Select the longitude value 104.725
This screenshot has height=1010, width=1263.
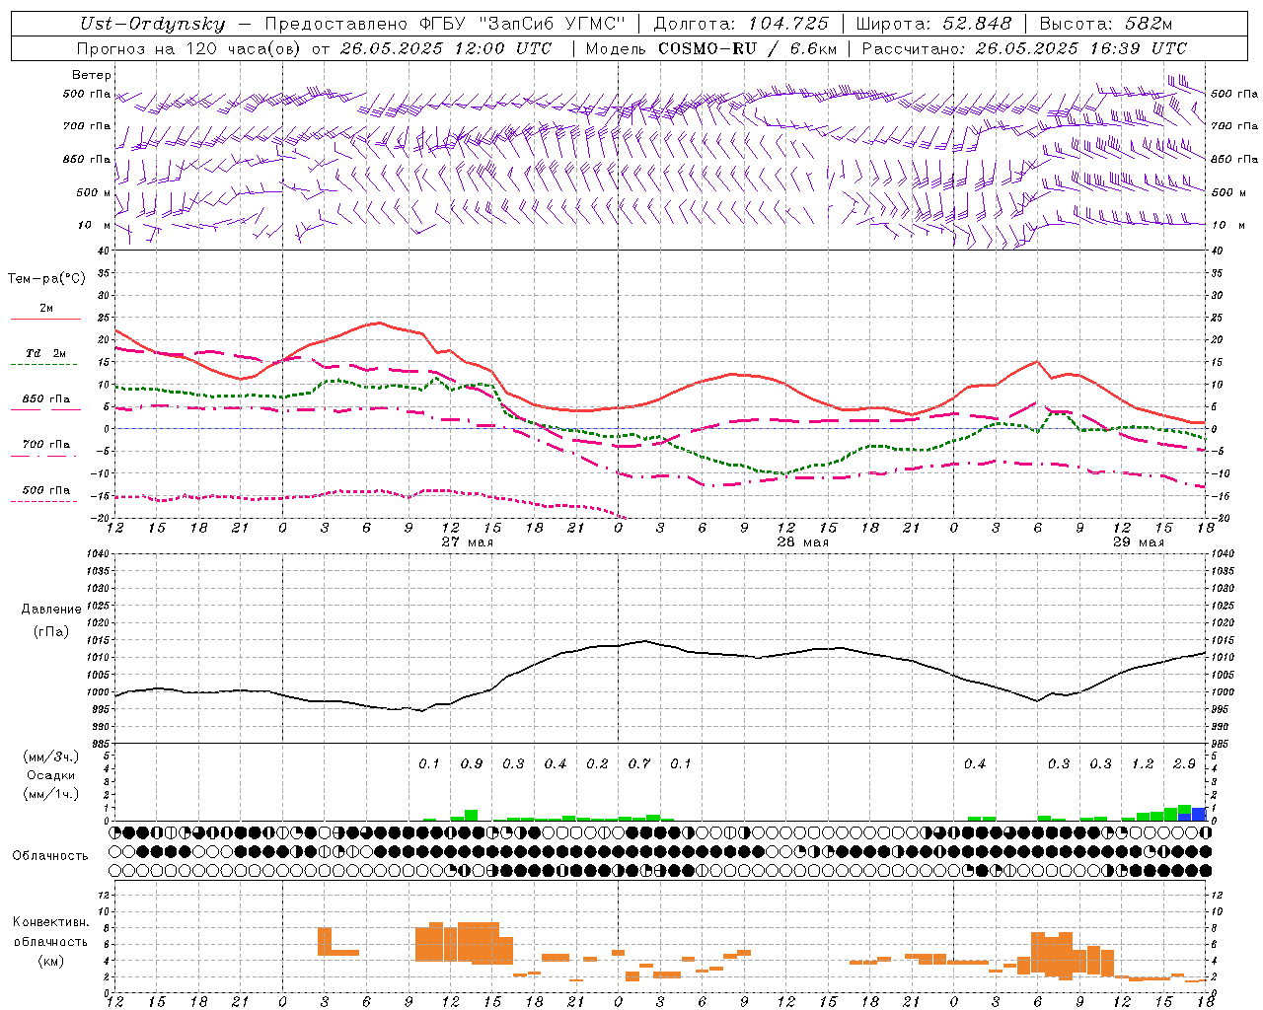point(787,24)
